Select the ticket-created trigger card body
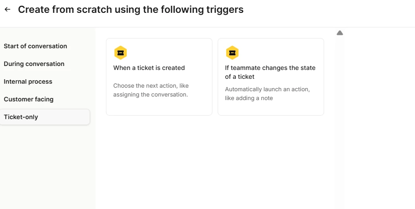Image resolution: width=415 pixels, height=209 pixels. tap(159, 77)
